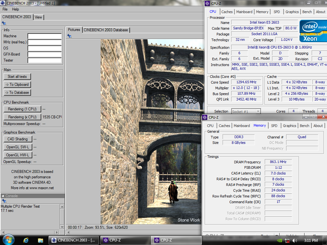Start the OpenGL HW-L test
327x245 pixels.
(18, 155)
